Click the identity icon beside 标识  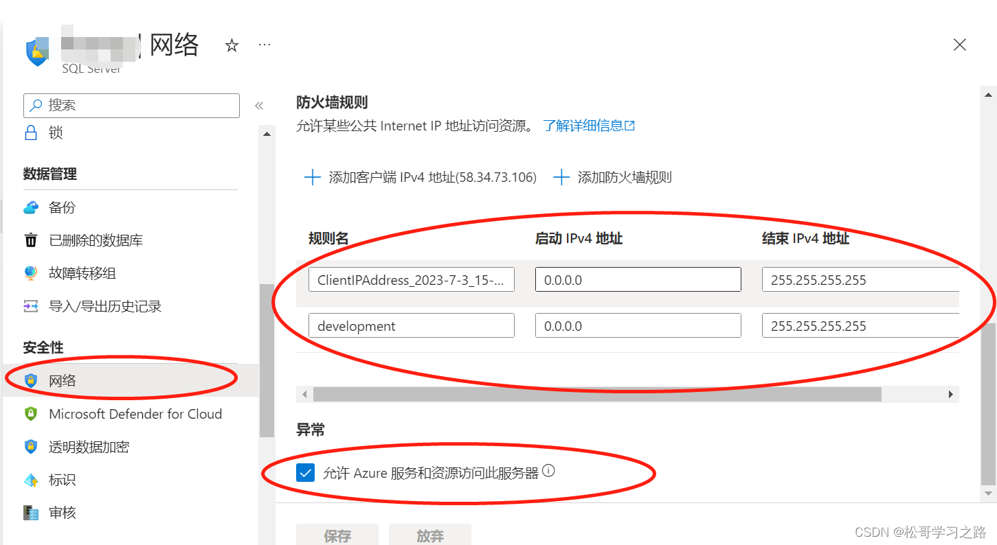coord(31,480)
